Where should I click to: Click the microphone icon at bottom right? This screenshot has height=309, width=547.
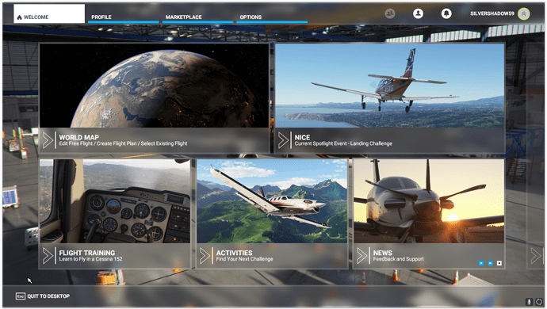(529, 302)
